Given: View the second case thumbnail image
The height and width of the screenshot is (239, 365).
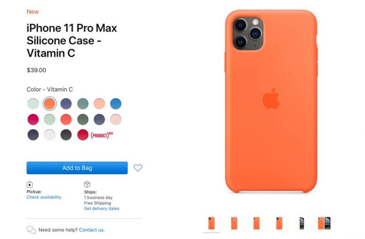Looking at the screenshot, I should (234, 223).
